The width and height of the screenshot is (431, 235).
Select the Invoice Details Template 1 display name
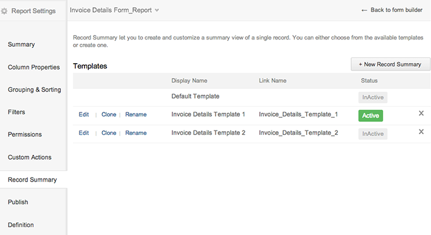point(208,114)
